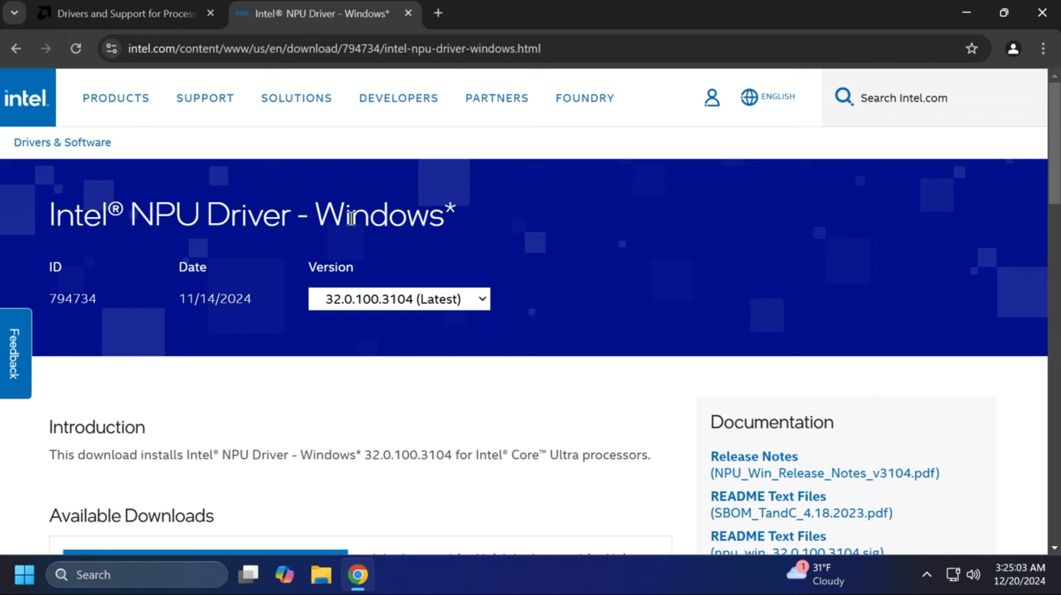Click the Documentation heading
1061x595 pixels.
pyautogui.click(x=772, y=422)
